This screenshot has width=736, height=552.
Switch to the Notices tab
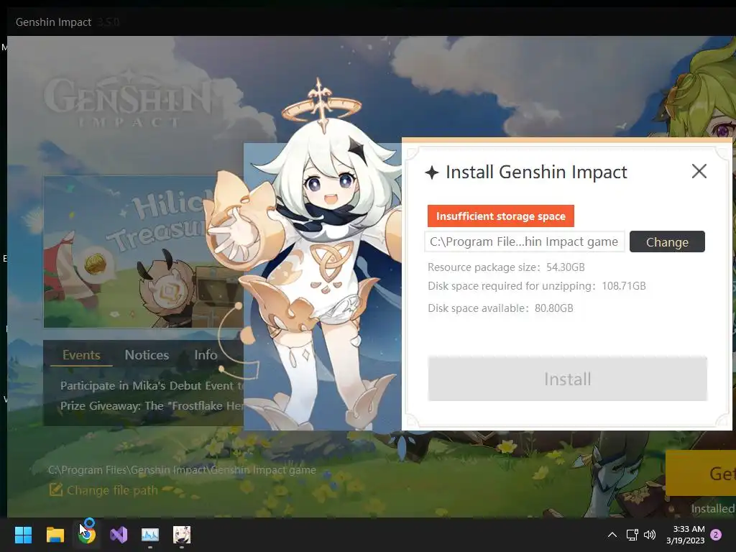(147, 355)
